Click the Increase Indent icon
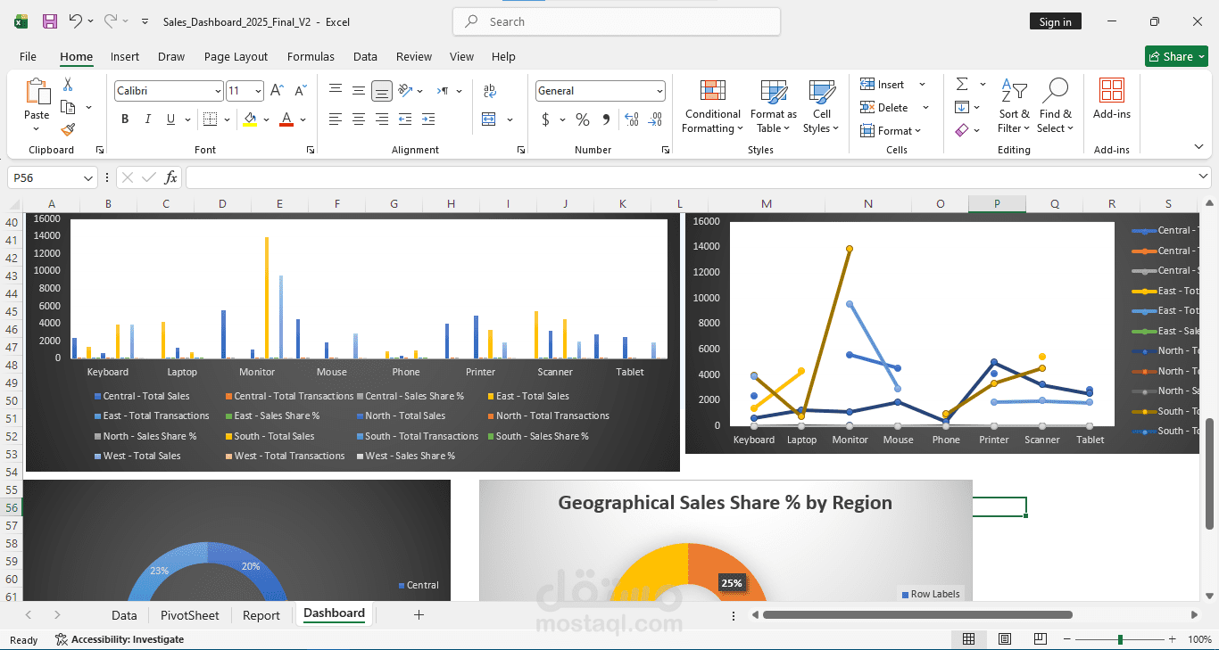 click(428, 119)
